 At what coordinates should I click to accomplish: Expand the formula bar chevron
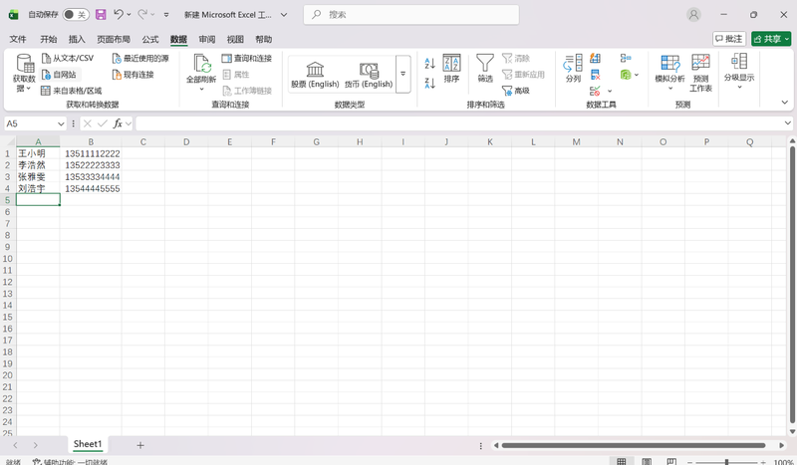[787, 123]
